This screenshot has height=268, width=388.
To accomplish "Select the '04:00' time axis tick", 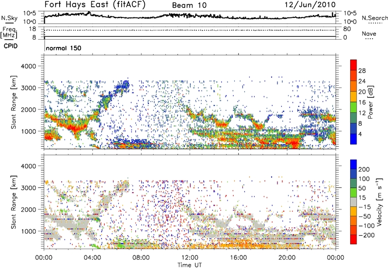I will click(x=93, y=258).
